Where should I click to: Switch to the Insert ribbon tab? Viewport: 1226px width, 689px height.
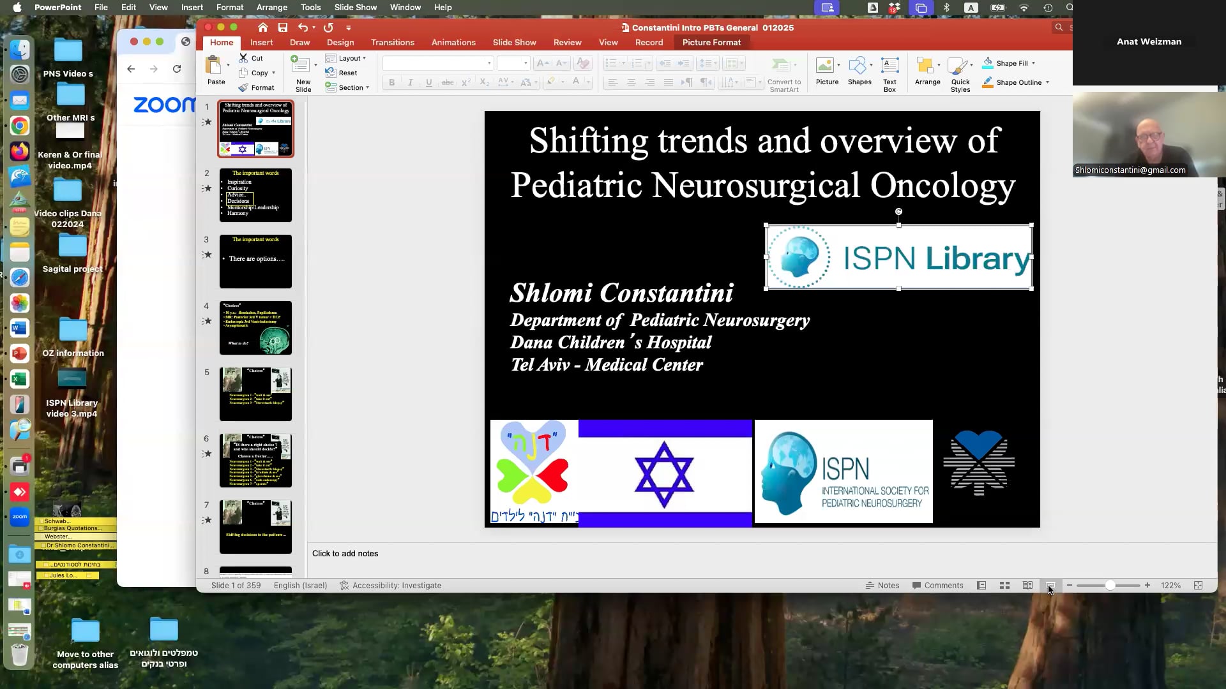pos(261,42)
